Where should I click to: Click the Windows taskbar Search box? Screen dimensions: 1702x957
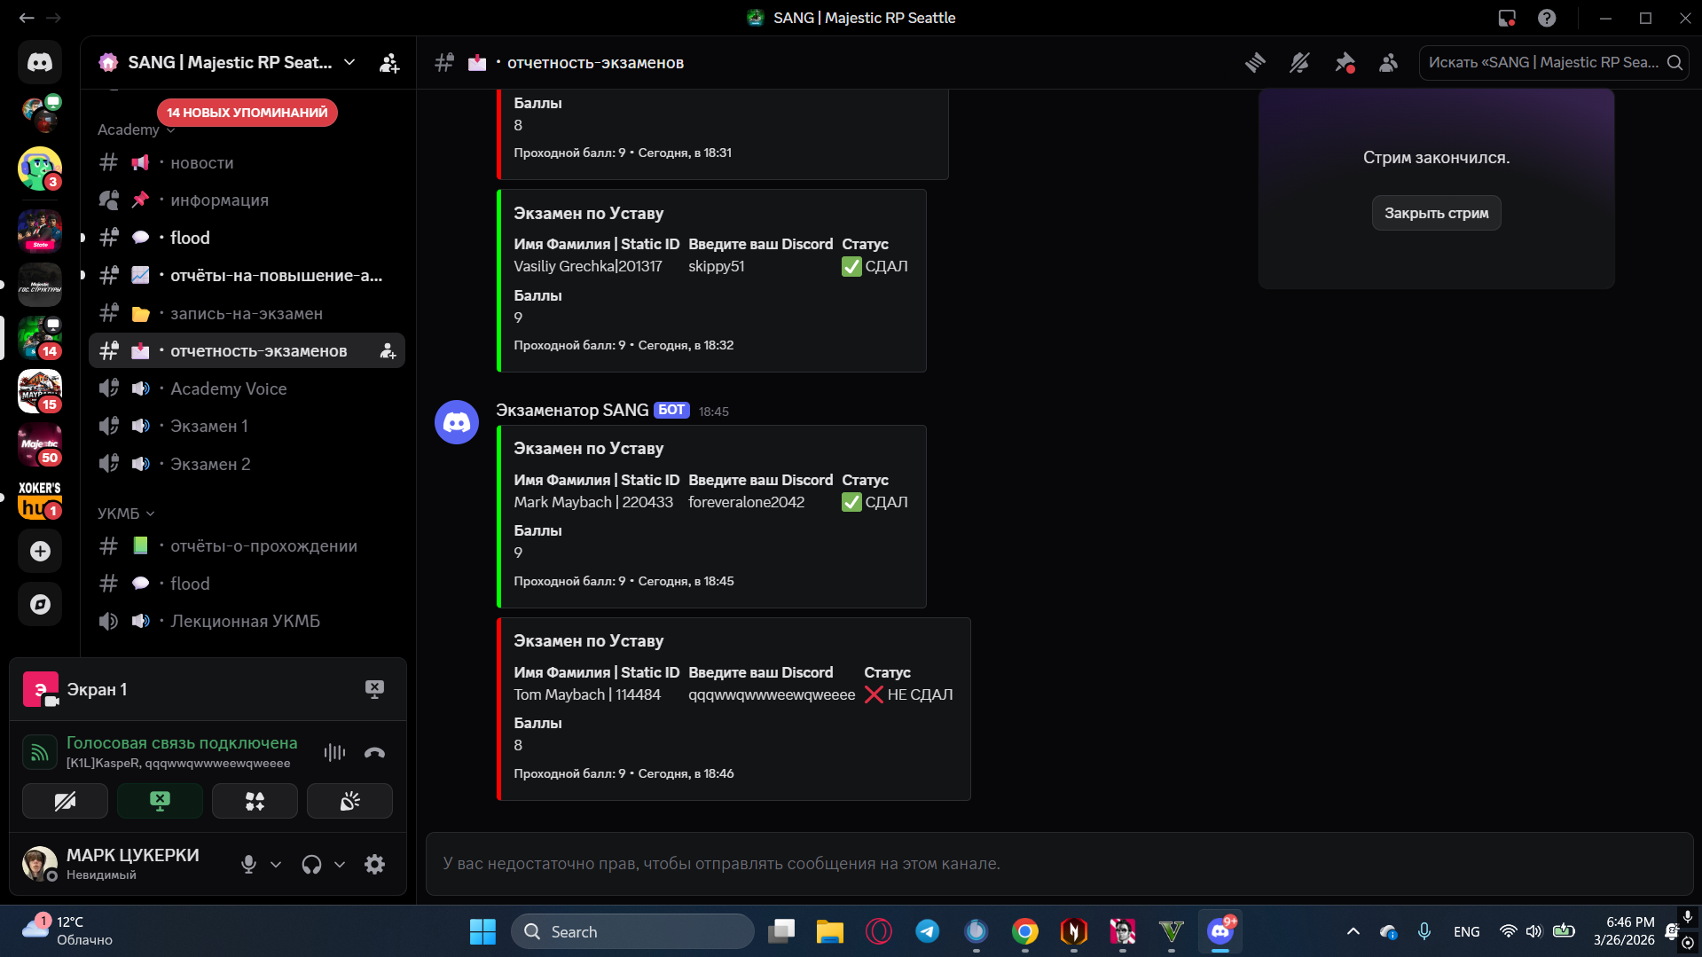click(x=632, y=931)
